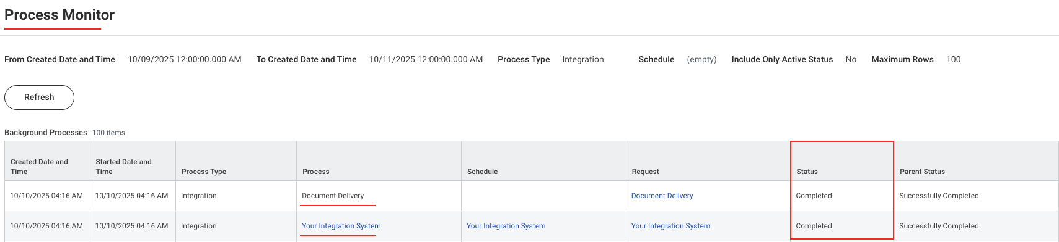Click Successfully Completed in first row
This screenshot has height=242, width=1059.
tap(939, 196)
